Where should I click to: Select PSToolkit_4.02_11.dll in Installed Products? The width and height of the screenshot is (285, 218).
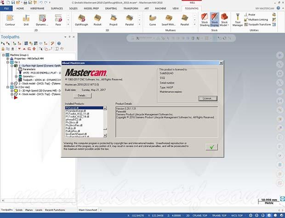[77, 114]
